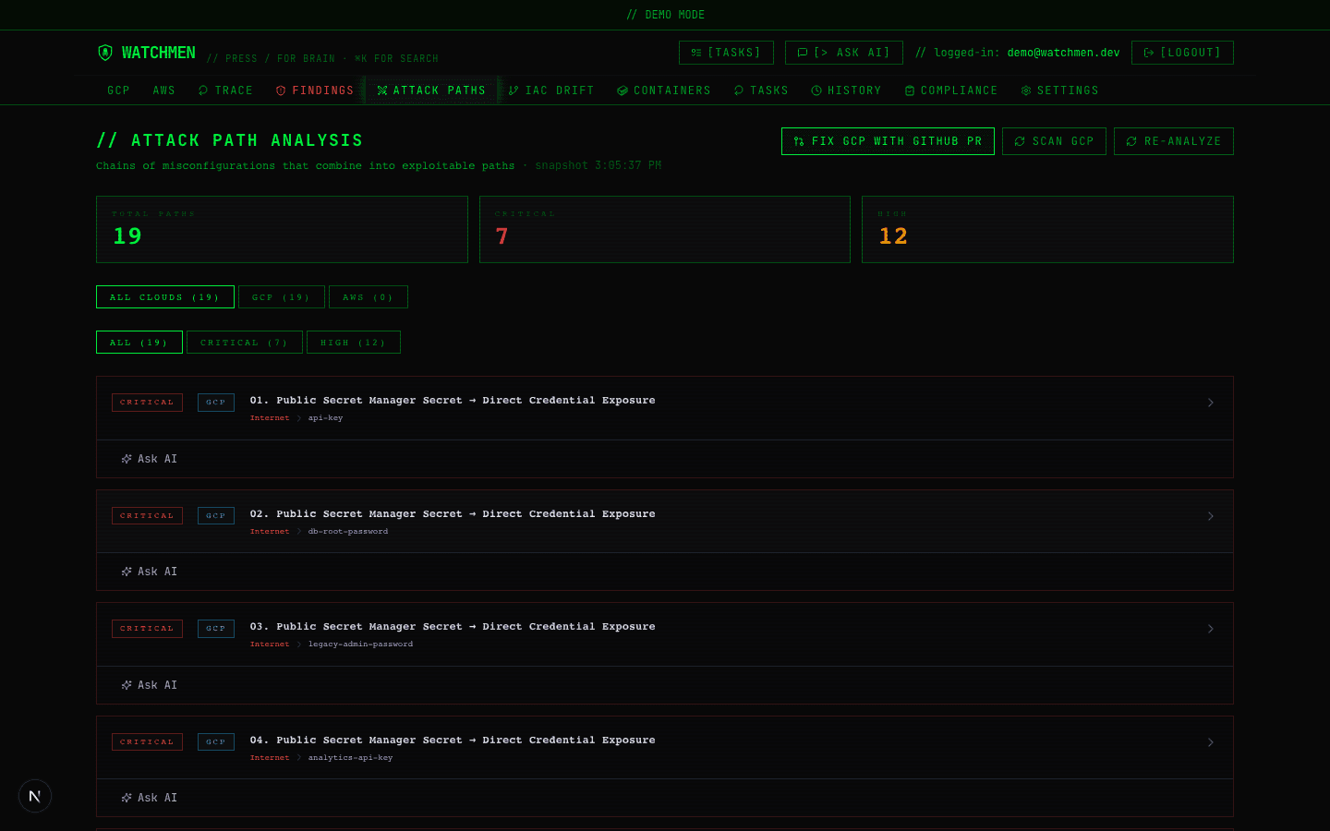Open the GCP nav tab
This screenshot has width=1330, height=831.
pyautogui.click(x=118, y=90)
